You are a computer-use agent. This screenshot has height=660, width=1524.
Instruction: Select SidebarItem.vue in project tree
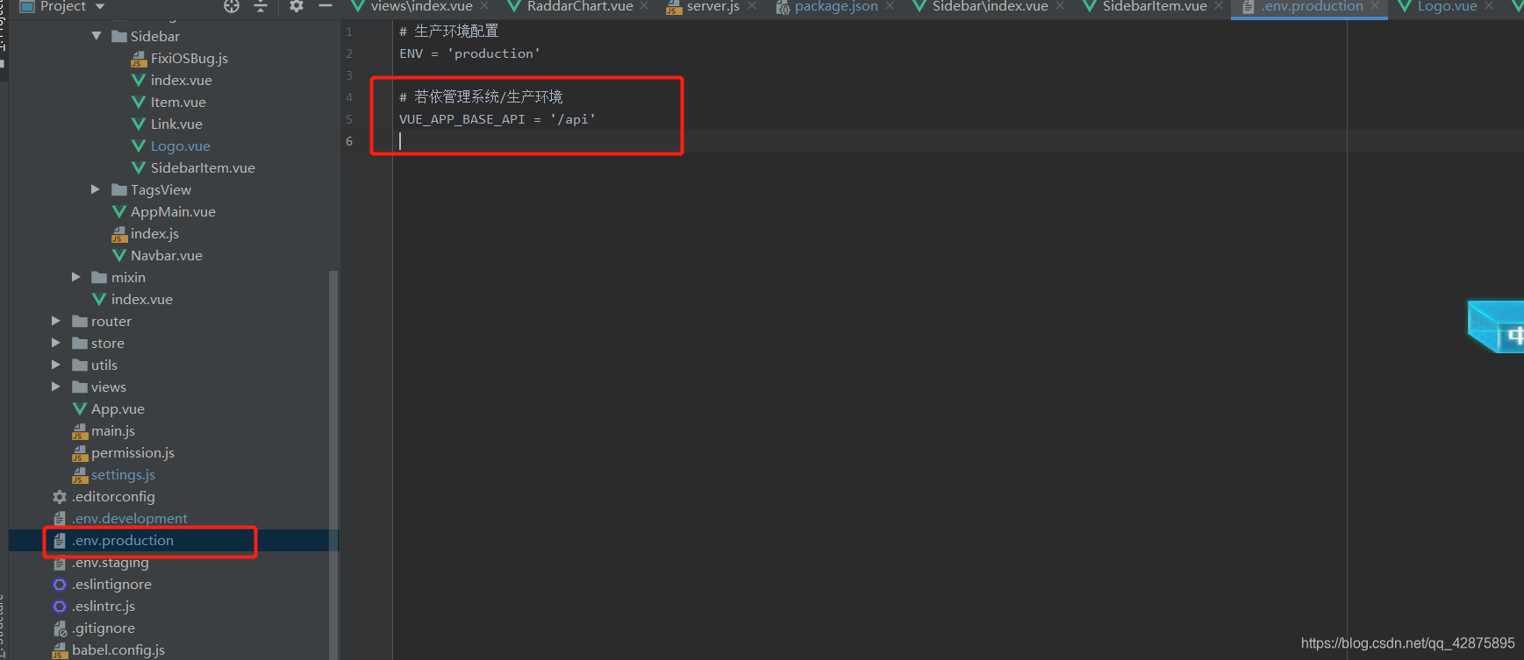point(203,167)
